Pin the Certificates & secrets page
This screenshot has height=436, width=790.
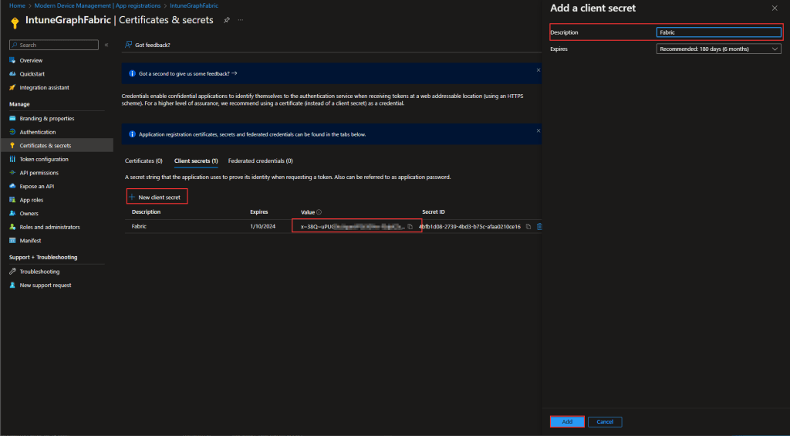point(227,19)
